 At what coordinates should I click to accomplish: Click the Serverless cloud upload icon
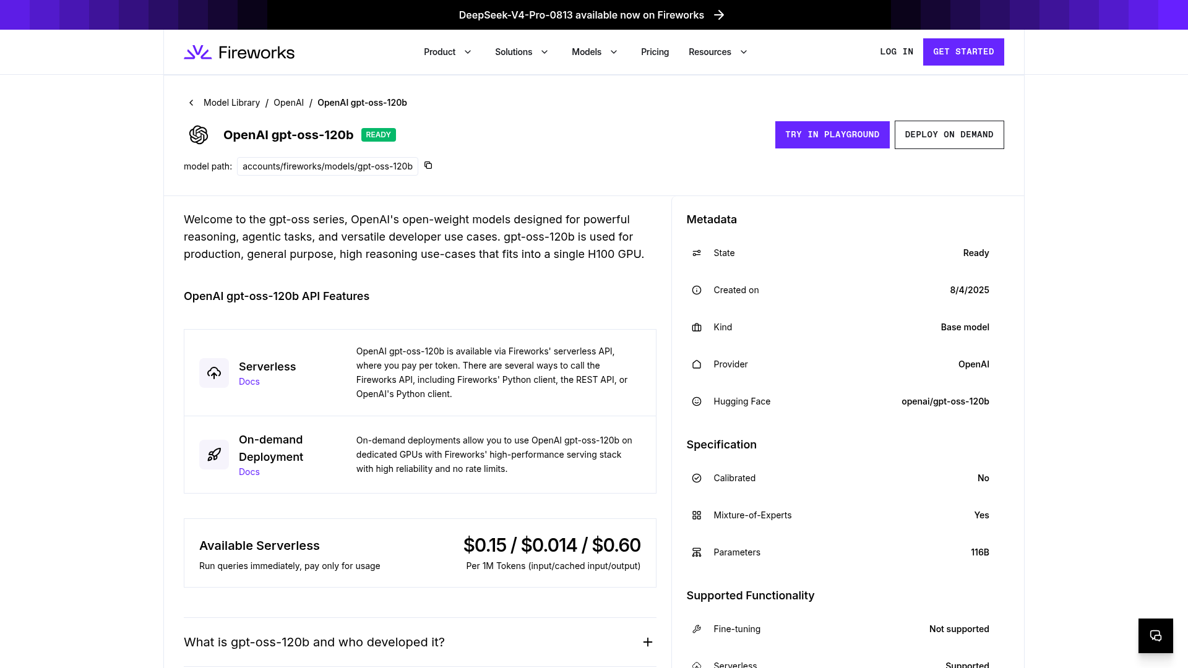coord(214,373)
